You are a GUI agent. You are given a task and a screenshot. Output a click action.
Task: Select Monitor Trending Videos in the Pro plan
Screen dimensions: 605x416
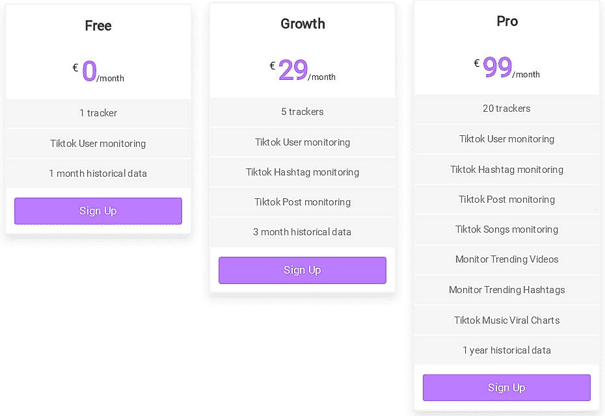coord(506,259)
